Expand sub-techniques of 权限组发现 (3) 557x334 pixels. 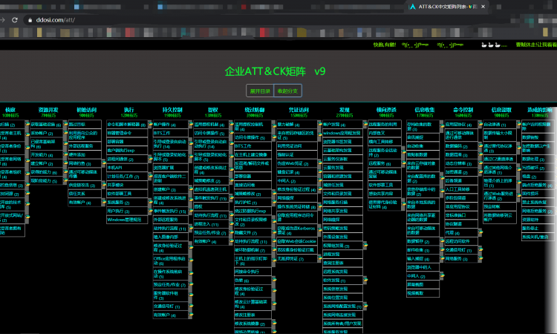tap(365, 246)
